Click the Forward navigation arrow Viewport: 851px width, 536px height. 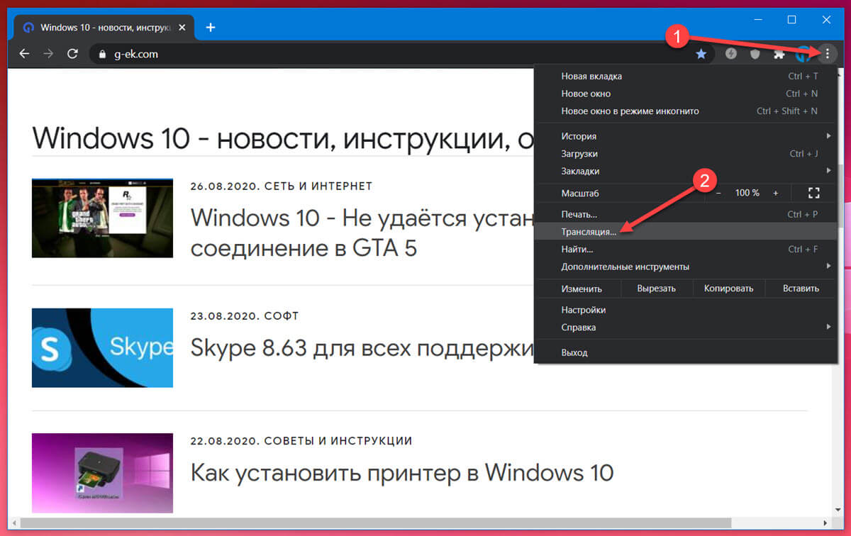(x=48, y=54)
